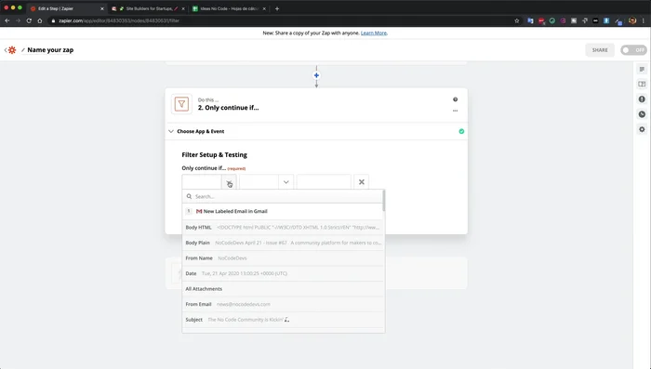The height and width of the screenshot is (369, 651).
Task: Click the dropdown list scrollbar
Action: pos(383,201)
